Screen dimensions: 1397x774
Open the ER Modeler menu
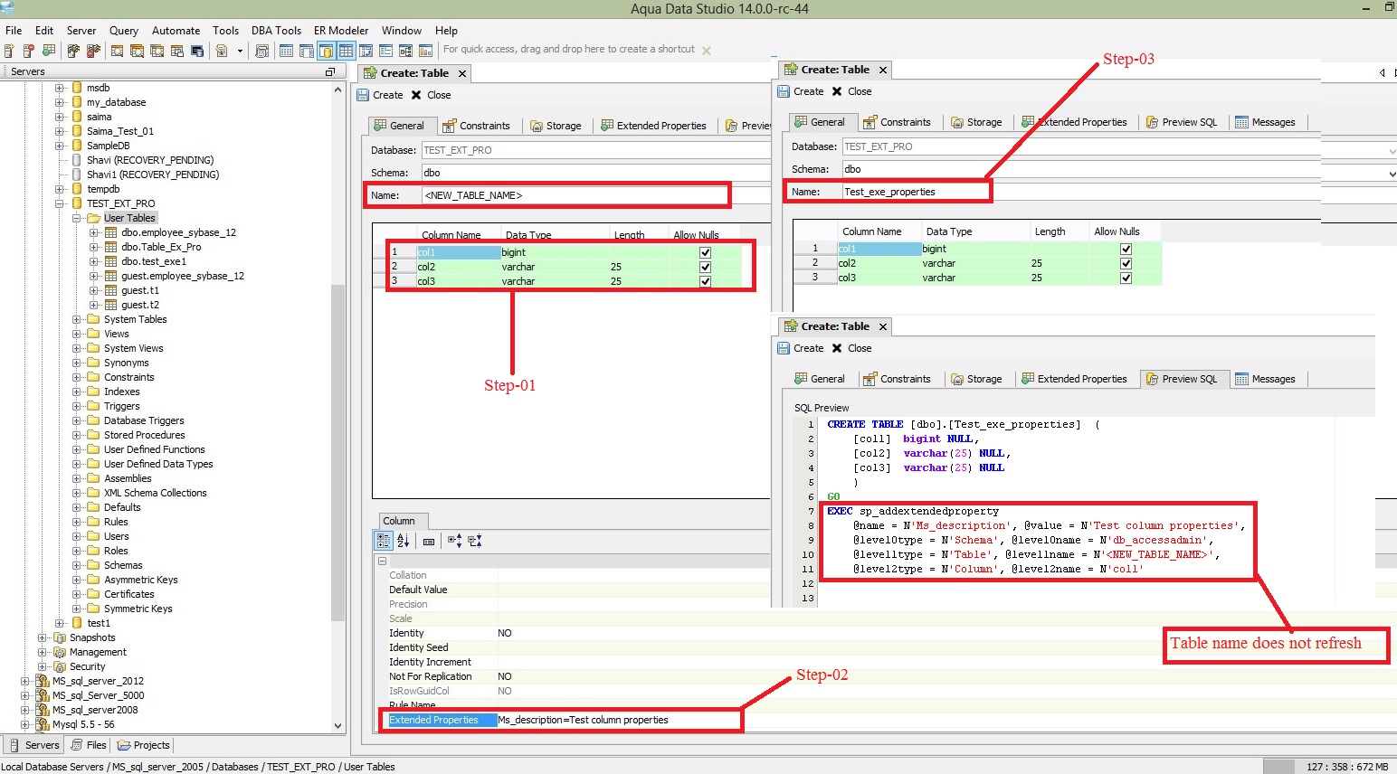pos(341,31)
